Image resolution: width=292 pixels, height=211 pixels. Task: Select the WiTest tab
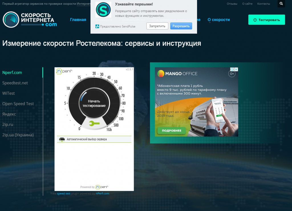coord(9,93)
